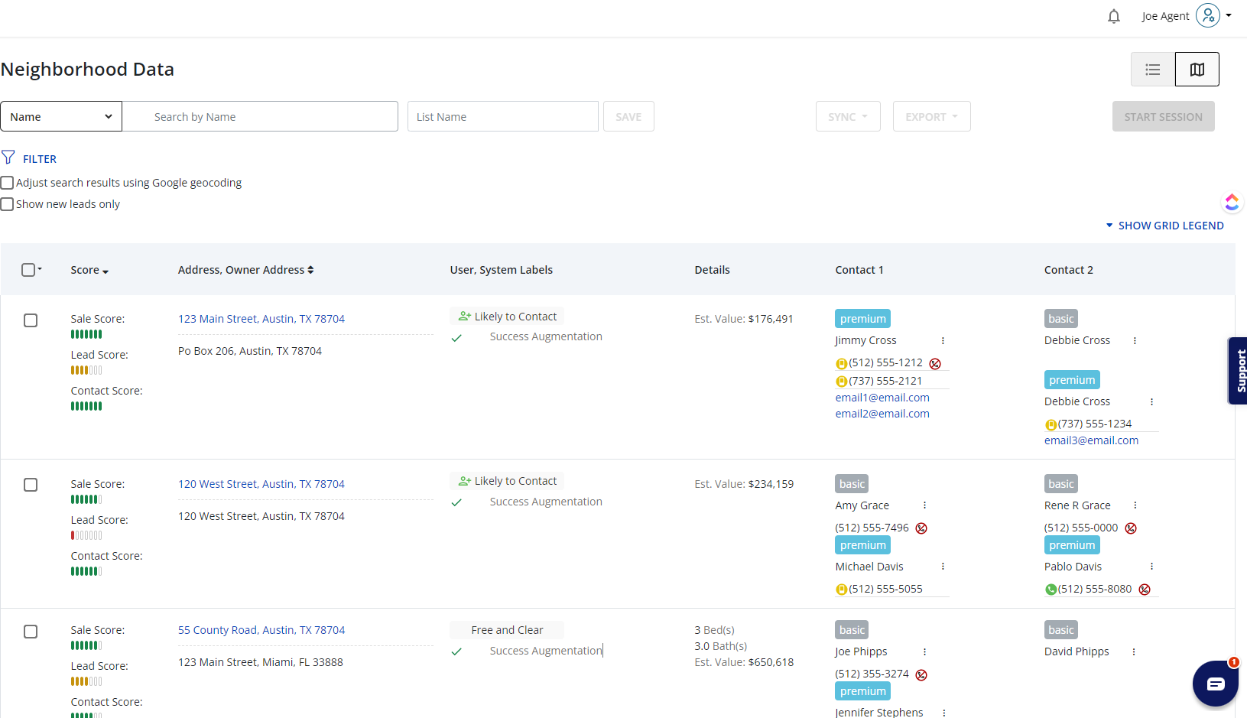Click the Search by Name field
The width and height of the screenshot is (1247, 718).
(260, 116)
